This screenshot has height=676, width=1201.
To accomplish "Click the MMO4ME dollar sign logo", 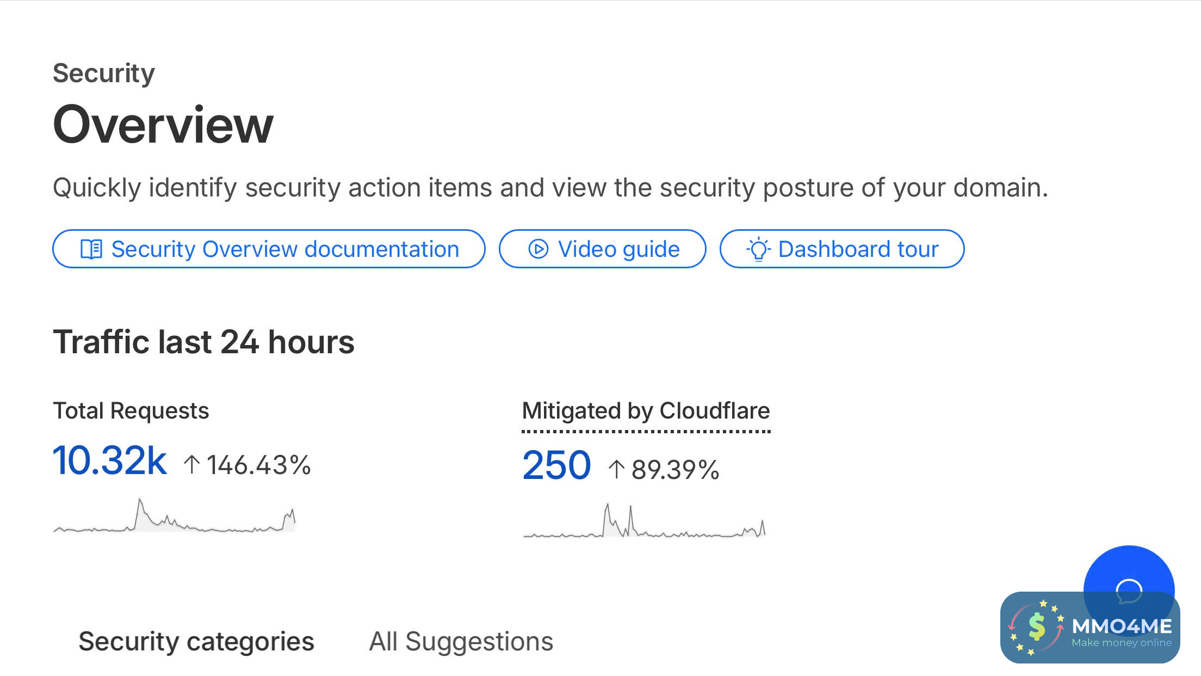I will [1037, 627].
